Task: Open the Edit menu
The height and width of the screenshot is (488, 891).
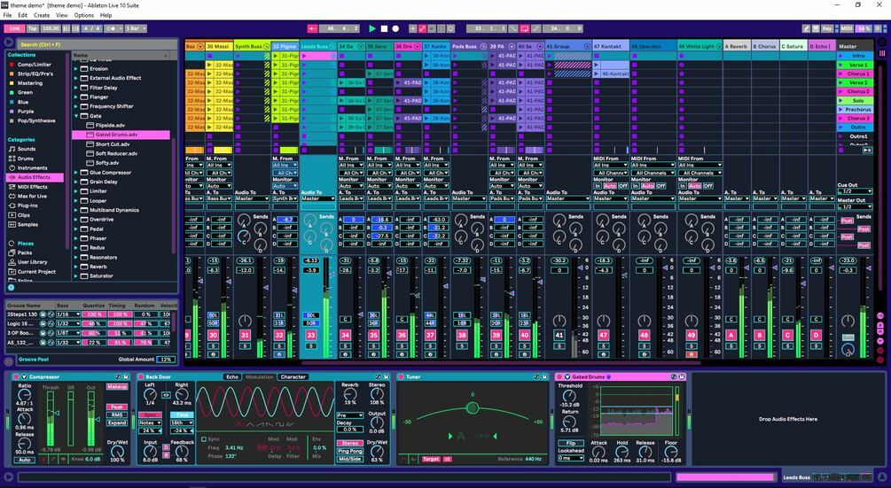Action: pyautogui.click(x=23, y=15)
